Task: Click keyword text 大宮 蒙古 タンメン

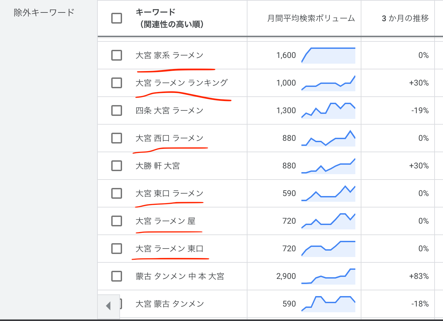Action: point(170,304)
